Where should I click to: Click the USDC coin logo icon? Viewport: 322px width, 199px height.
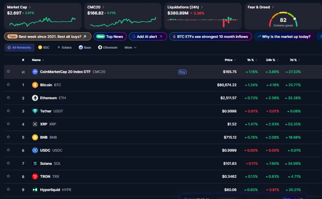point(35,150)
